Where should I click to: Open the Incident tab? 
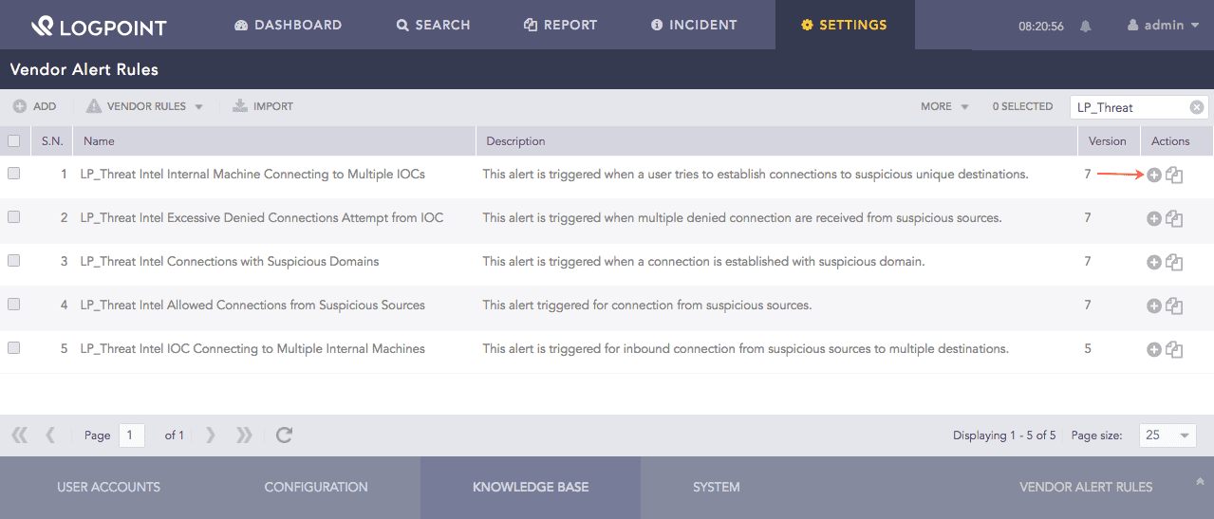(x=693, y=25)
